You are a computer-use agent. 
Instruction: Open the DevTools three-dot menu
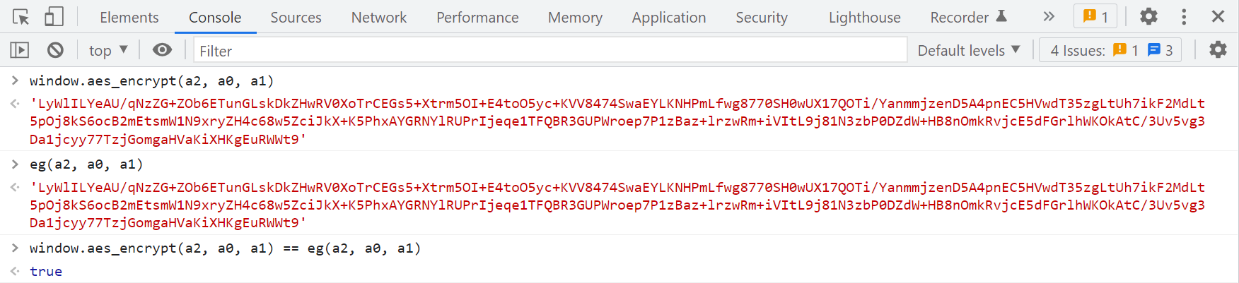click(x=1184, y=17)
